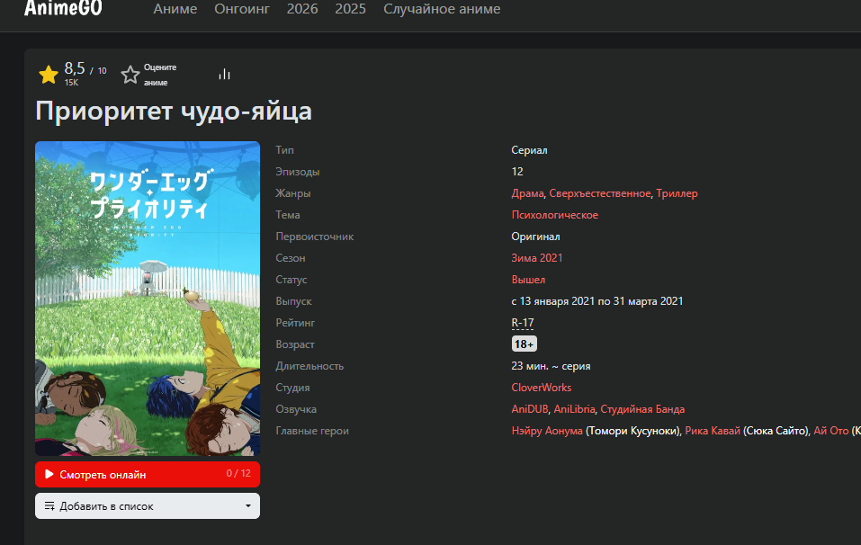
Task: Go to the 2026 anime list
Action: tap(302, 9)
